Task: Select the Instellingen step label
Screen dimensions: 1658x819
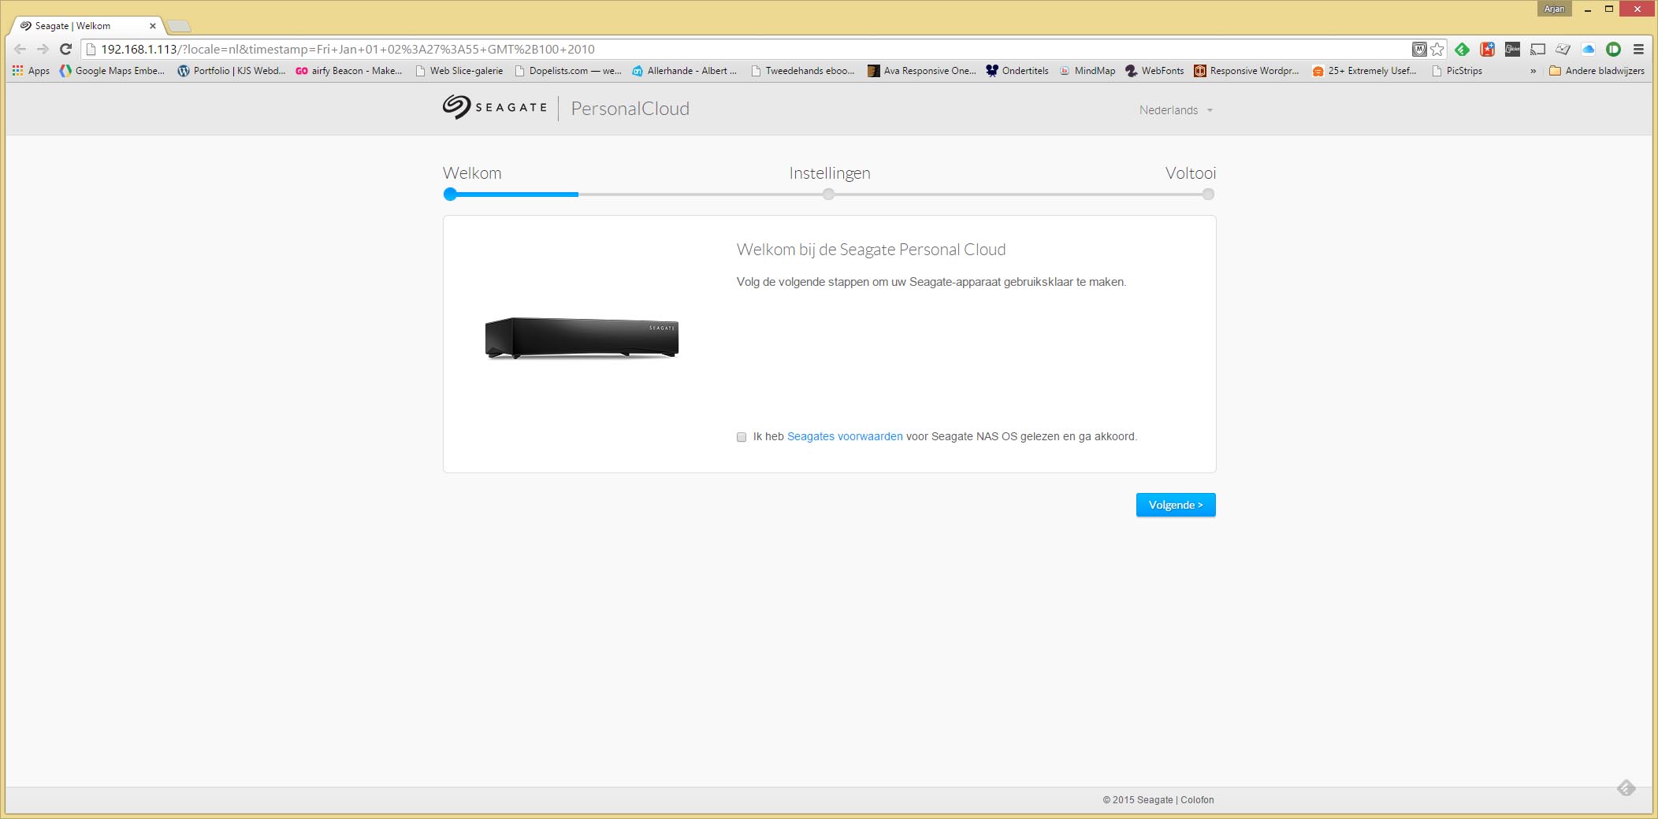Action: 830,173
